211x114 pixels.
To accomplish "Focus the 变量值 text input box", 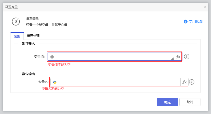I will tap(113, 57).
